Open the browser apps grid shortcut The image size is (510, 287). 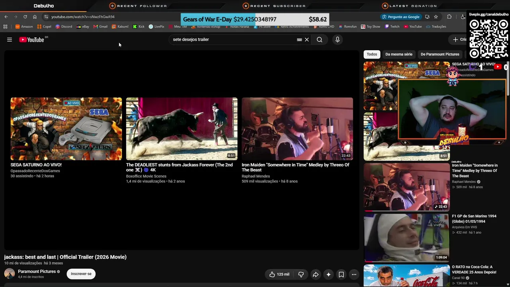tap(5, 27)
